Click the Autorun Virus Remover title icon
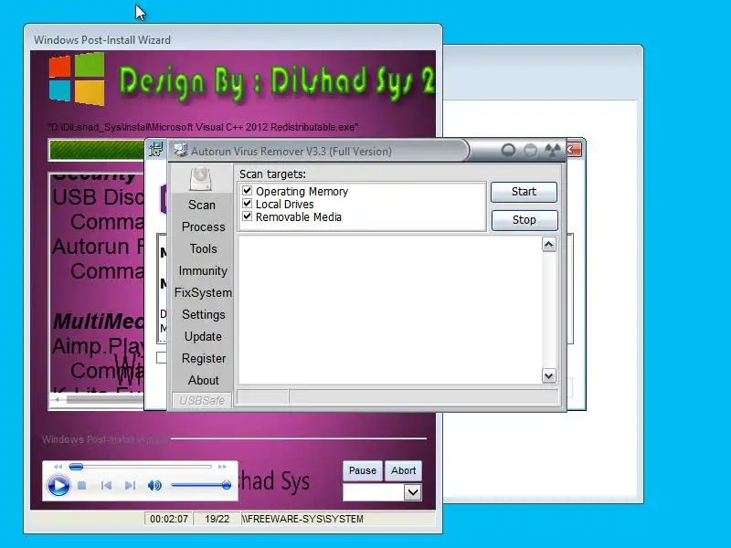731x548 pixels. tap(180, 150)
